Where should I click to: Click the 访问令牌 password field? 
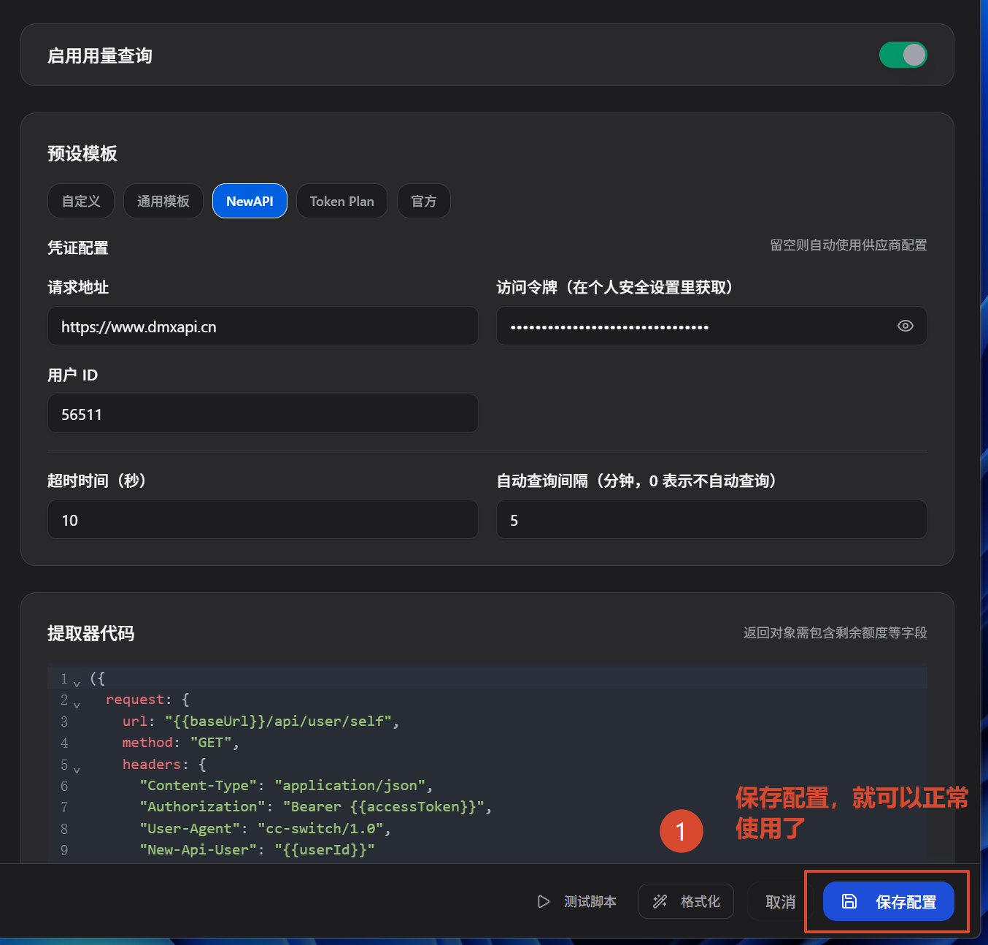coord(711,326)
